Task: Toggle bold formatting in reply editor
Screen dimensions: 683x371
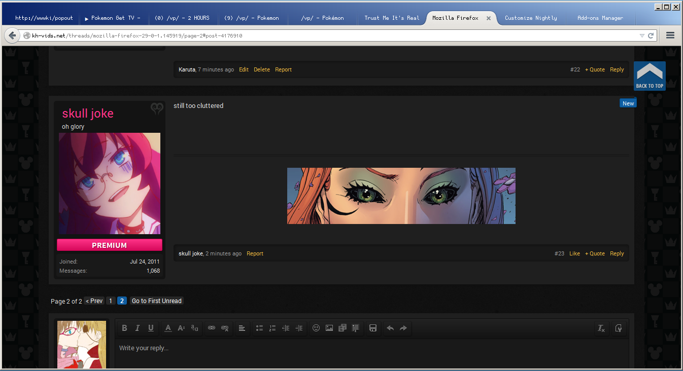Action: [124, 328]
